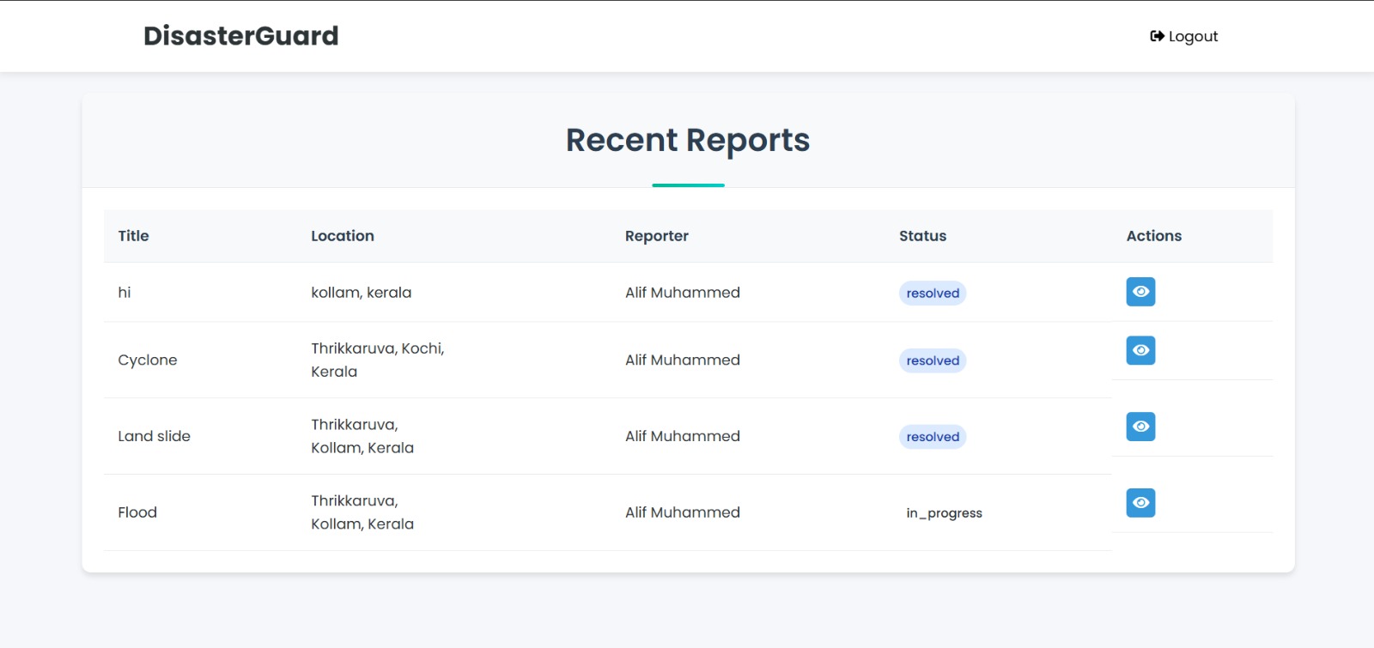Click the Status column header
The image size is (1374, 648).
pos(922,236)
